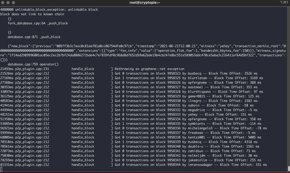
Task: Click the cursor block on the empty prompt line
Action: (1, 169)
